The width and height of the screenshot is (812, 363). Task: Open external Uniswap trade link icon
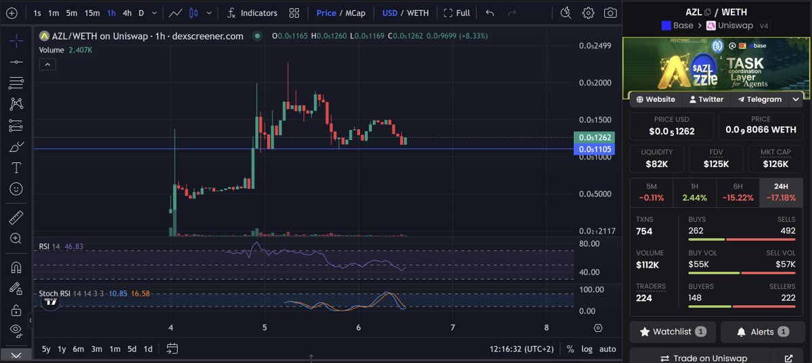point(788,358)
